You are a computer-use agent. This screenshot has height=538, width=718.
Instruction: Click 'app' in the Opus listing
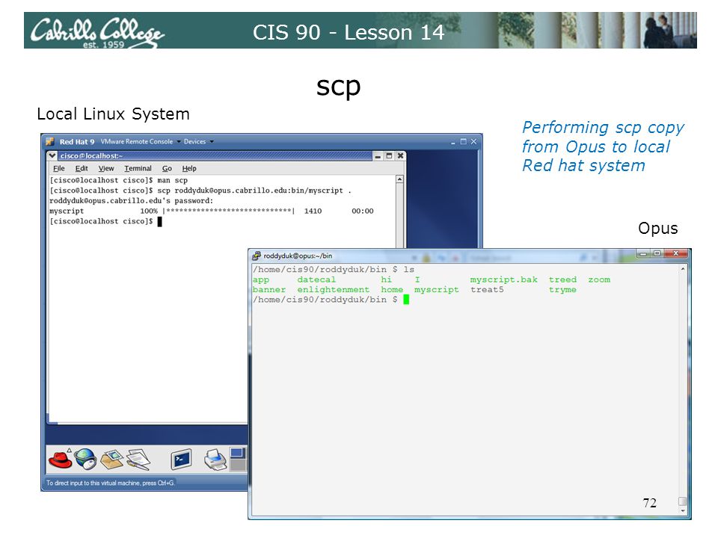pos(260,279)
